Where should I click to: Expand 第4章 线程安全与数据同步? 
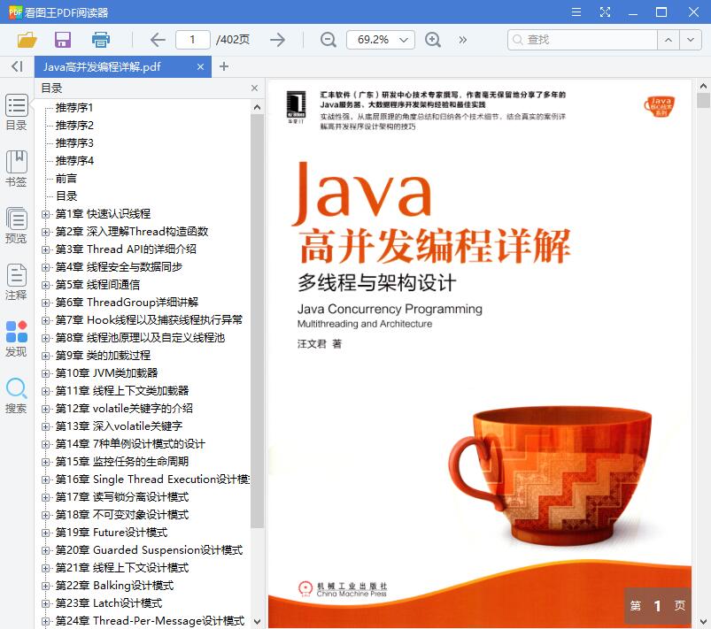(45, 267)
